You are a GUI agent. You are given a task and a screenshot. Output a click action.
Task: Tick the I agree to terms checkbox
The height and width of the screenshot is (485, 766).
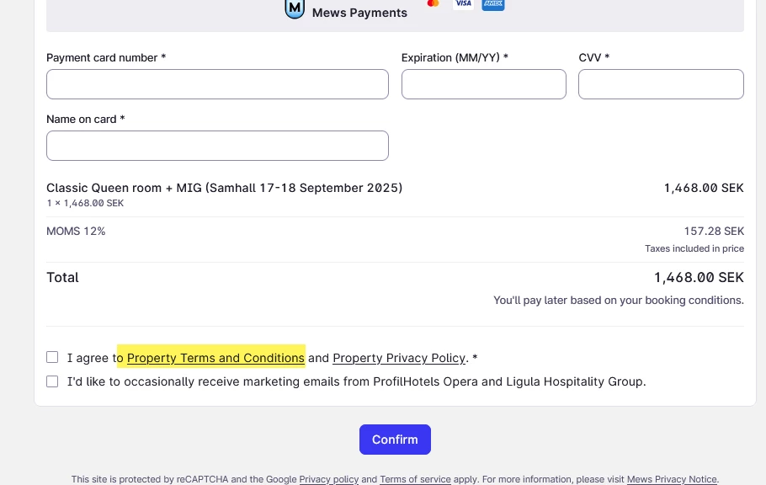click(52, 357)
